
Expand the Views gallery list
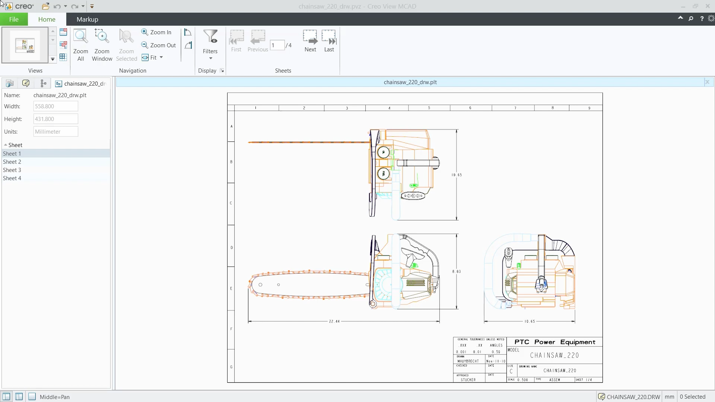pos(53,59)
